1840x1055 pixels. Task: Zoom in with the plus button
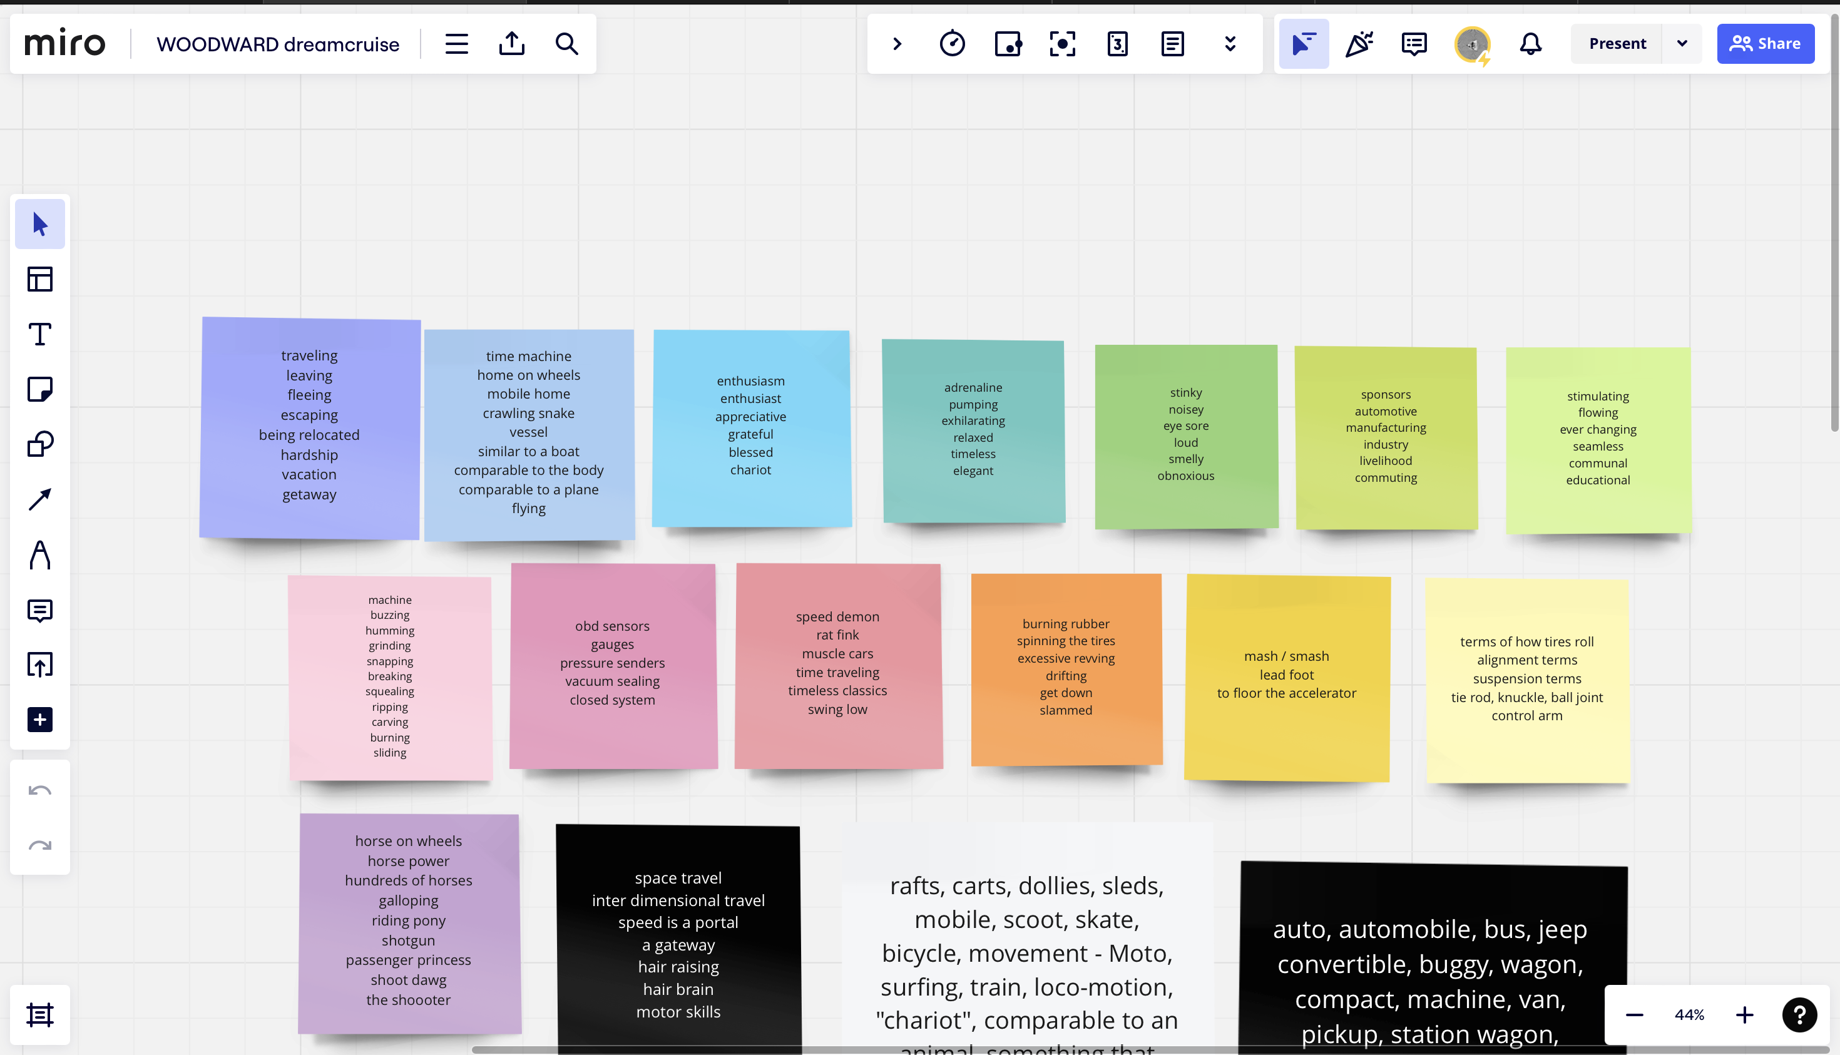point(1744,1014)
